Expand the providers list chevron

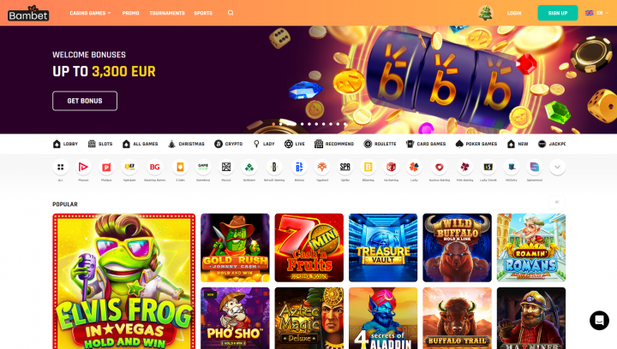tap(557, 168)
